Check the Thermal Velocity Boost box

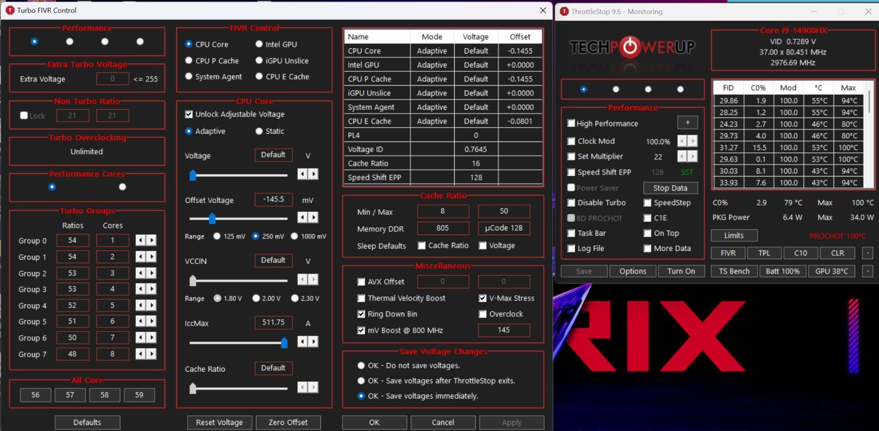pos(361,298)
